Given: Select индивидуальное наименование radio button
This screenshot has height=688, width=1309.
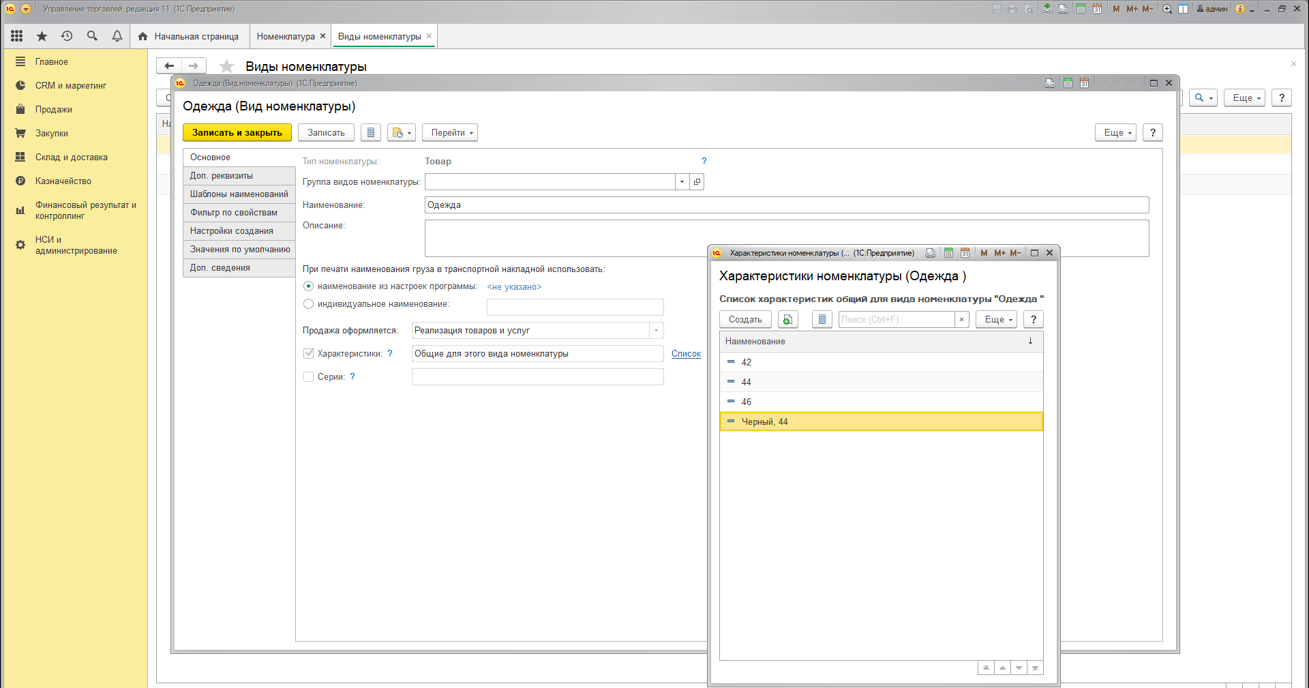Looking at the screenshot, I should [309, 304].
